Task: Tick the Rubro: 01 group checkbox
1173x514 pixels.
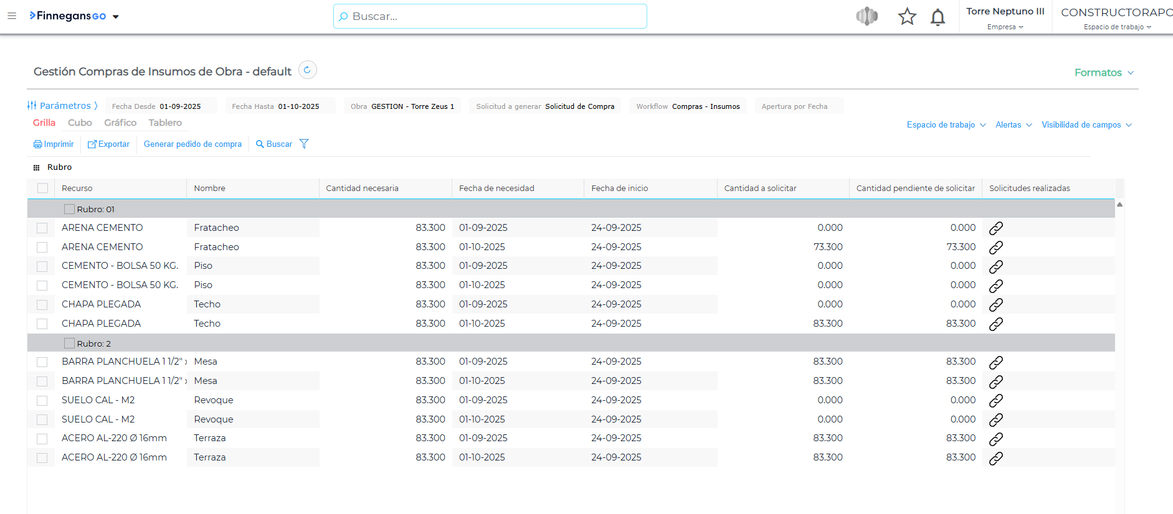Action: coord(69,210)
